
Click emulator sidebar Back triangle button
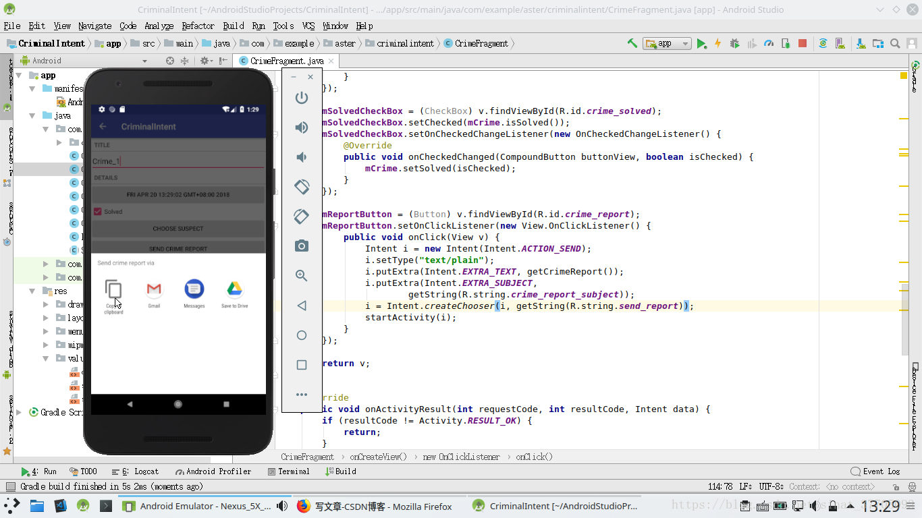(x=302, y=306)
